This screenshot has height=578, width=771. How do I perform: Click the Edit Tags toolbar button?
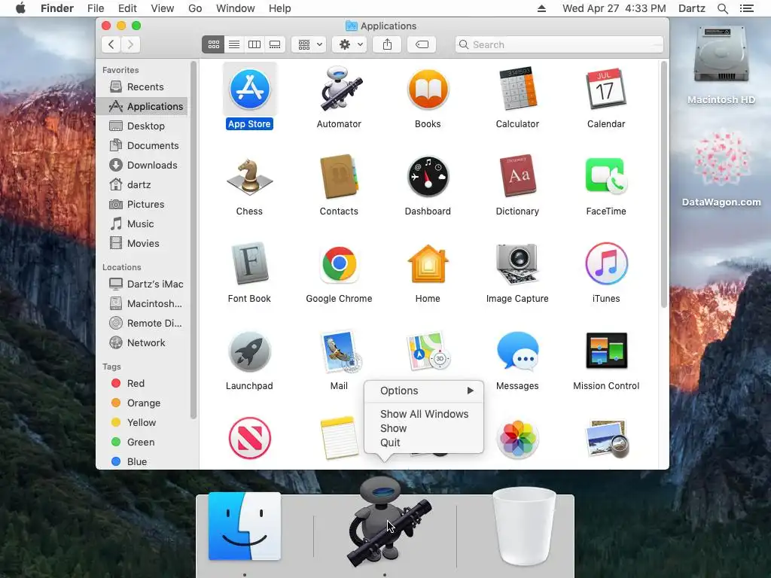coord(422,44)
